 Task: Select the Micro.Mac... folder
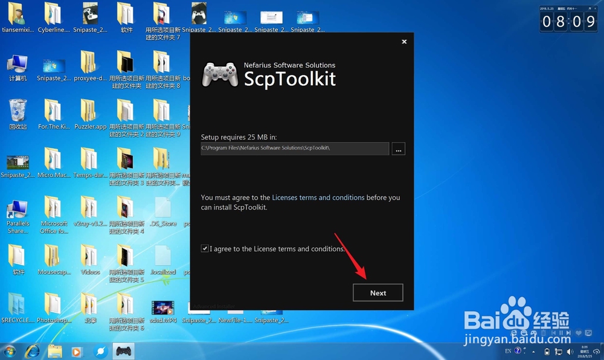[x=54, y=163]
